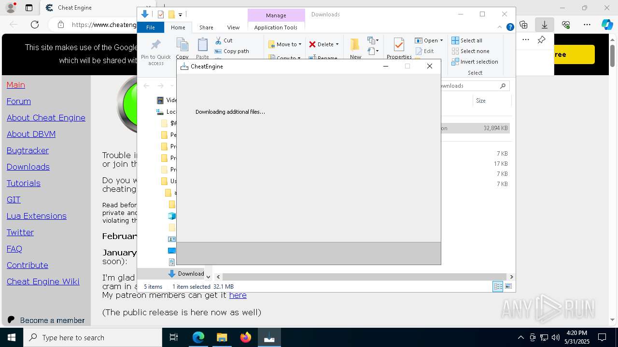Click Edit in the Open group

point(424,51)
